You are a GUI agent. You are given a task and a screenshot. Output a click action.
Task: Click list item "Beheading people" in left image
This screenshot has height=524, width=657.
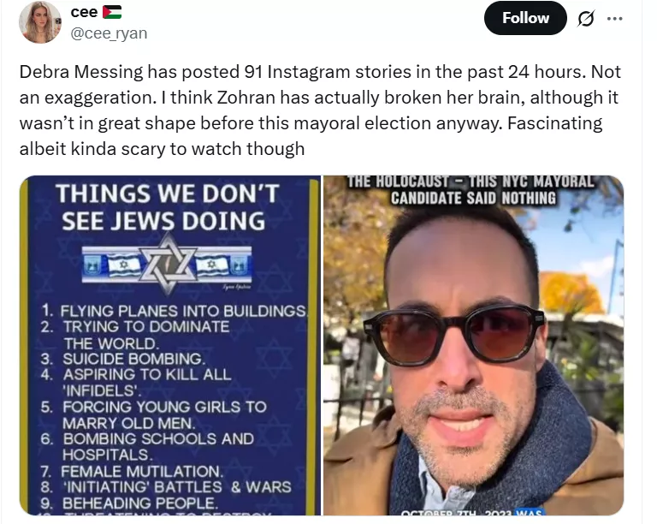tap(129, 503)
